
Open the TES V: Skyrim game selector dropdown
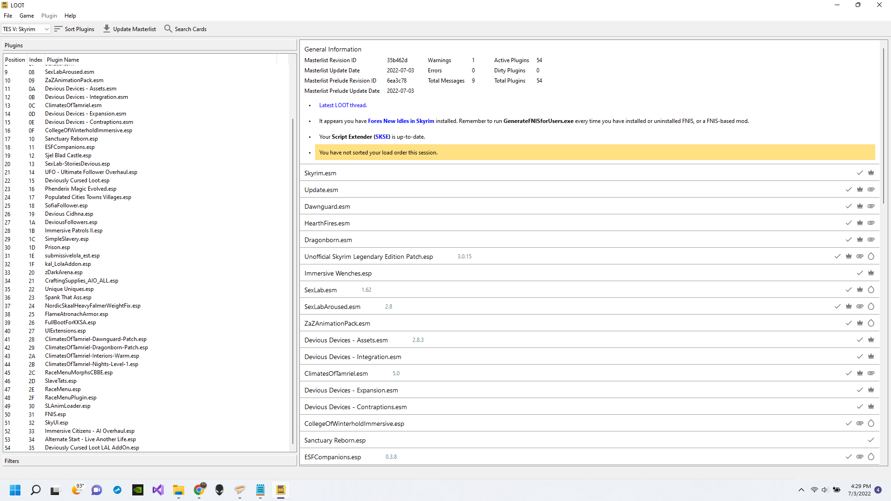tap(26, 29)
